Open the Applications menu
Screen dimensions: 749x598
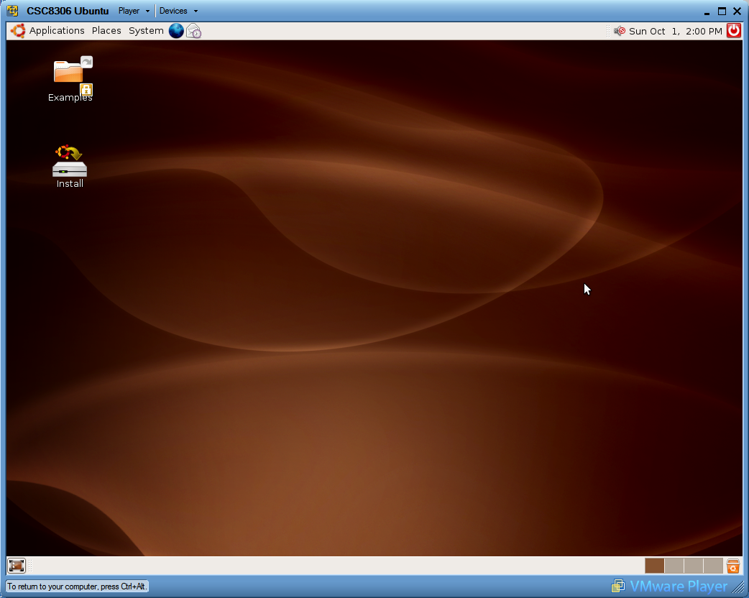point(57,31)
